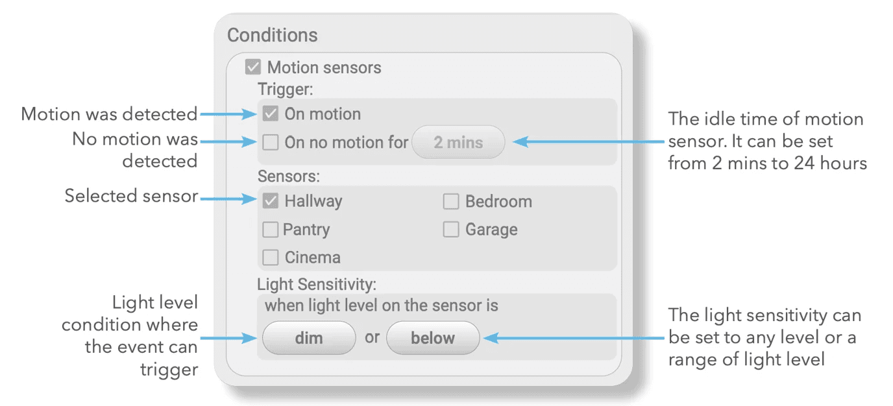
Task: Enable the On no motion for option
Action: tap(271, 142)
